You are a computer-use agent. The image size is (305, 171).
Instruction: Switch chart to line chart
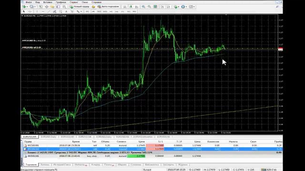137,7
